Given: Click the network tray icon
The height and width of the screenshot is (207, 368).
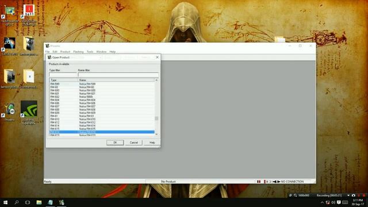Looking at the screenshot, I should point(328,202).
